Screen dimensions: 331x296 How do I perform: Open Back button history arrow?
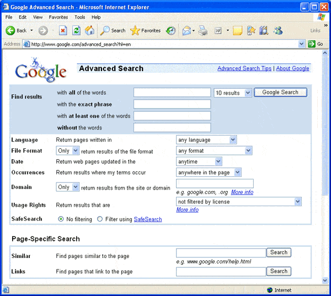point(31,30)
